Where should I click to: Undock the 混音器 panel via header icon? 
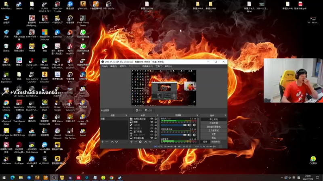pyautogui.click(x=197, y=115)
